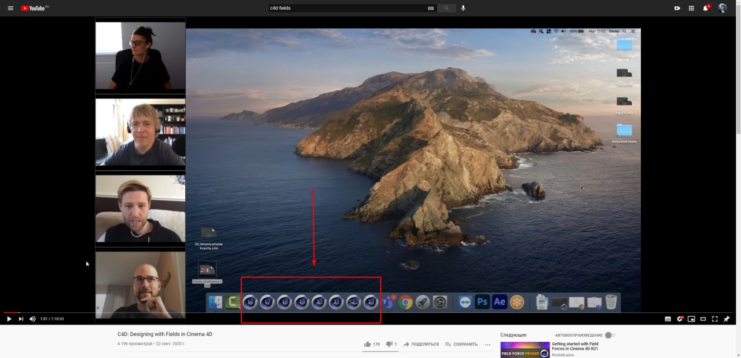Open Cinema 4D R20 dock icon
The width and height of the screenshot is (741, 358).
click(x=319, y=302)
